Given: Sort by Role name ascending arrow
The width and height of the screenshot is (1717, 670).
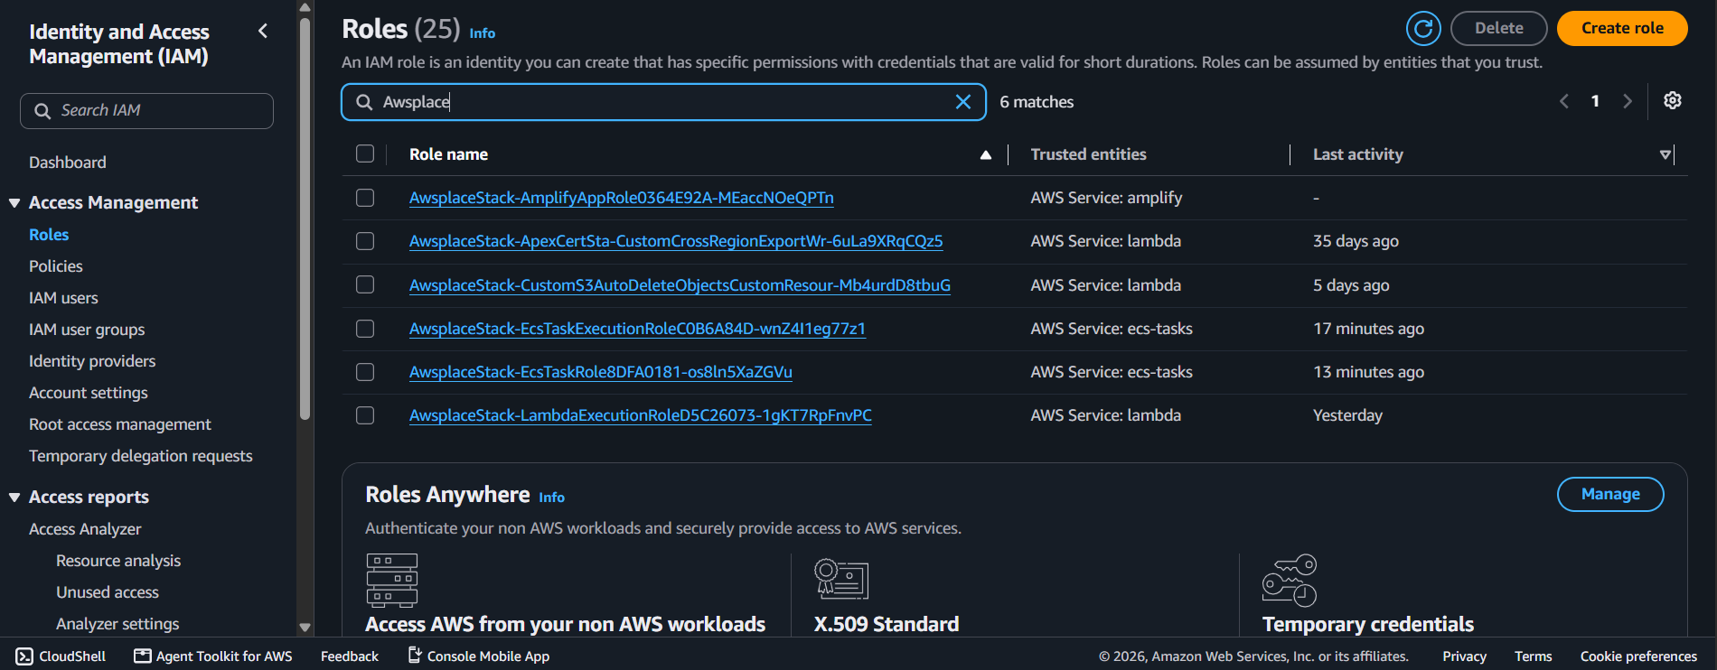Looking at the screenshot, I should point(986,155).
